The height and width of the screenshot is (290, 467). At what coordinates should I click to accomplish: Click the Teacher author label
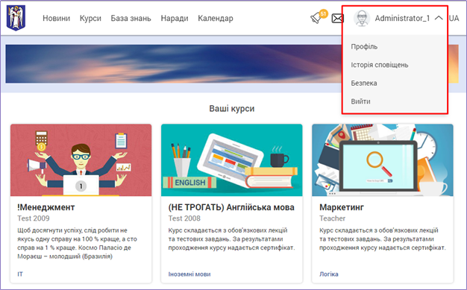click(333, 218)
